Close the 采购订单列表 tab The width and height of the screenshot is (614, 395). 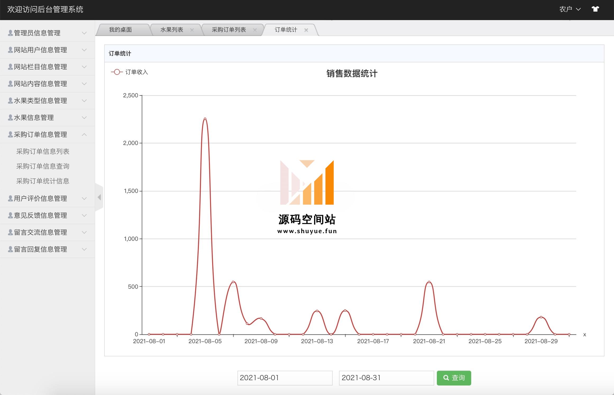click(x=255, y=30)
